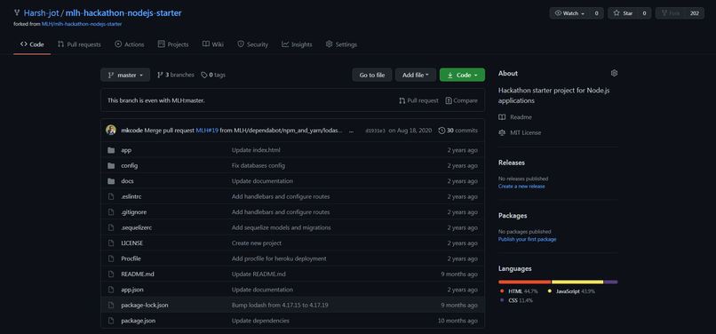
Task: Click the config folder icon
Action: [111, 166]
